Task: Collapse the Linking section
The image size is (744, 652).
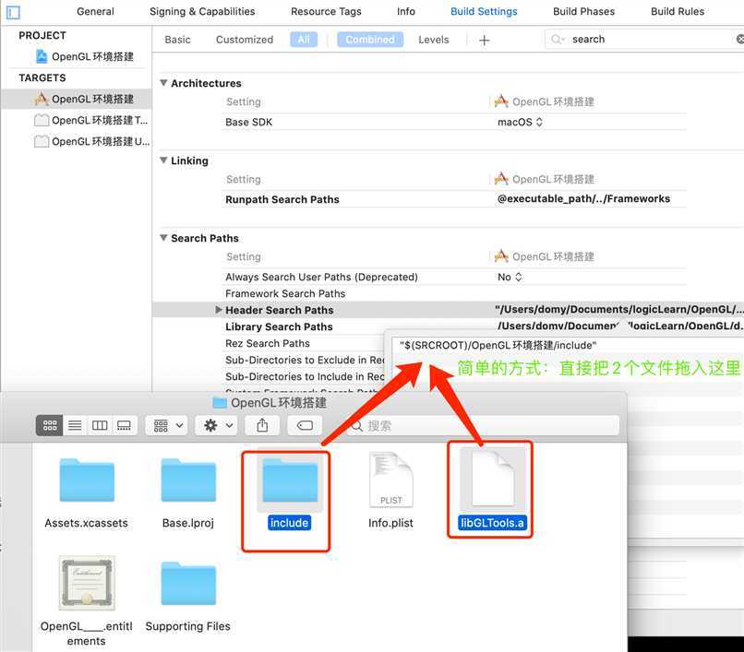Action: [163, 160]
